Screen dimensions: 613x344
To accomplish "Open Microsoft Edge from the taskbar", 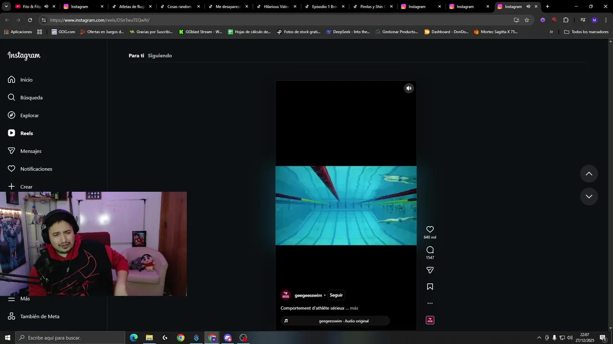I will (x=134, y=338).
